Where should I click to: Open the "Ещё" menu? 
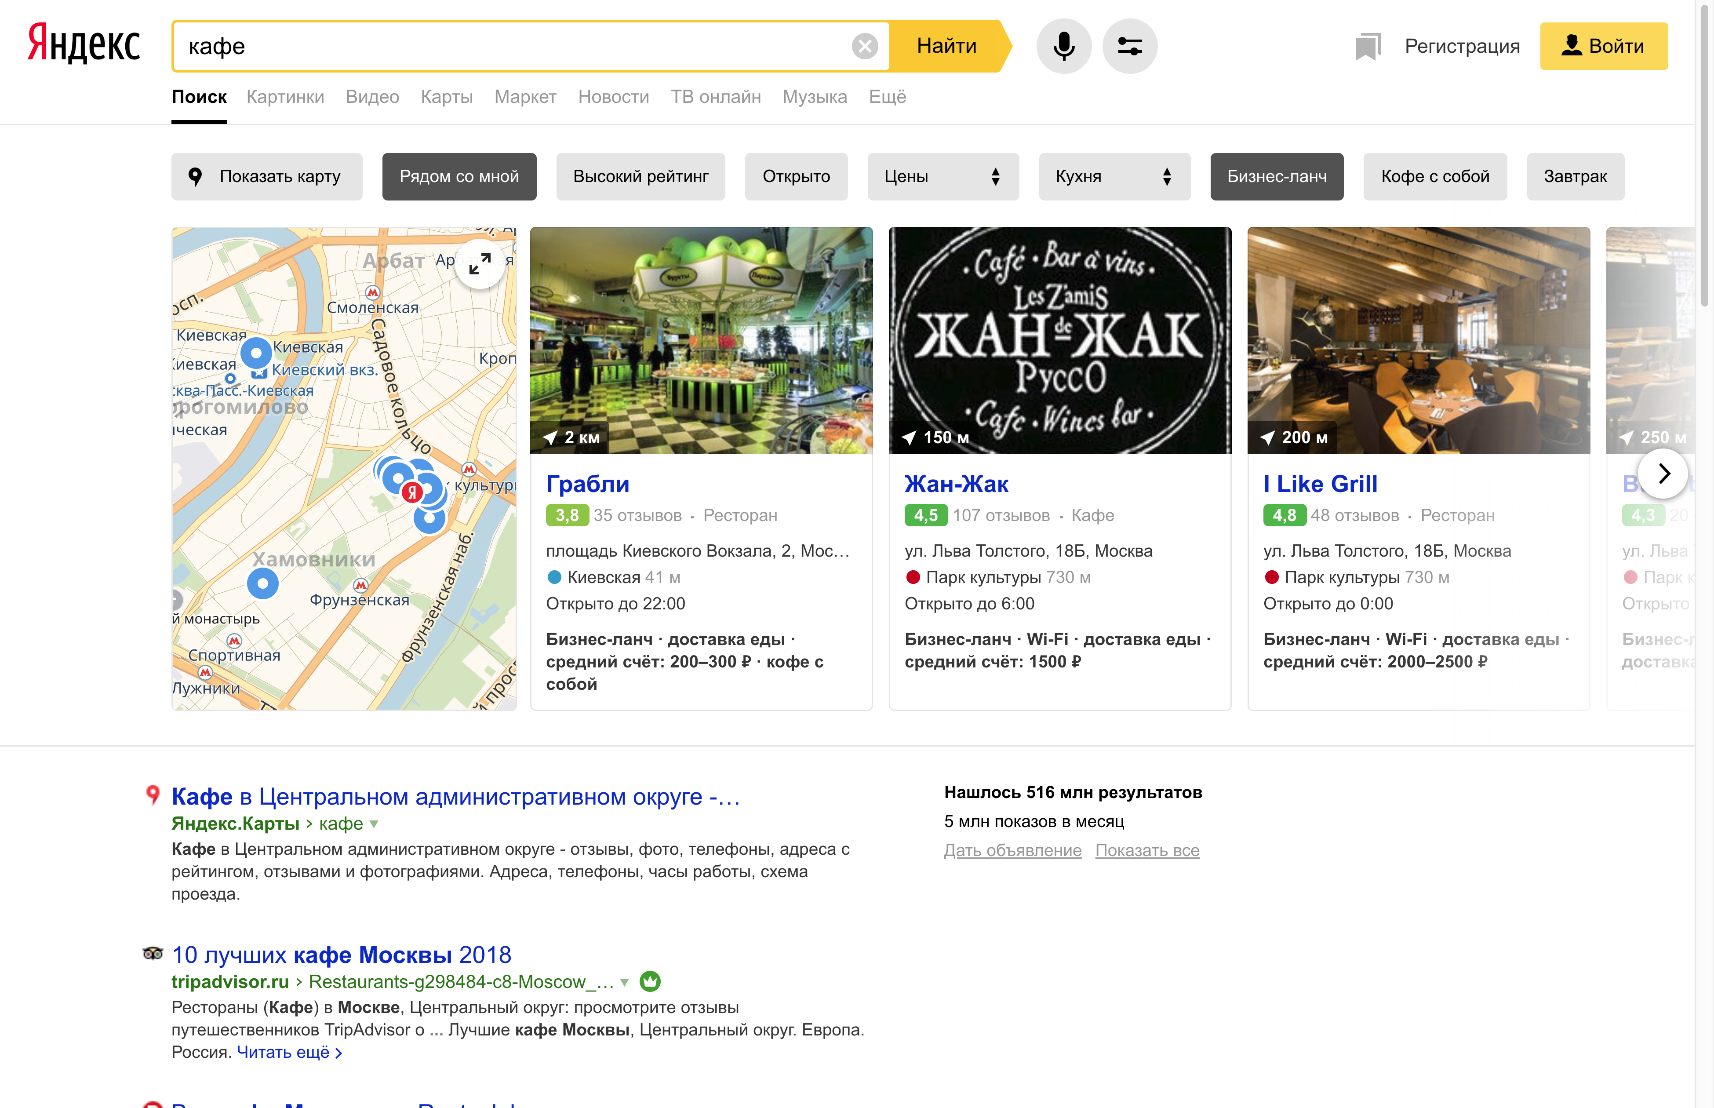887,96
